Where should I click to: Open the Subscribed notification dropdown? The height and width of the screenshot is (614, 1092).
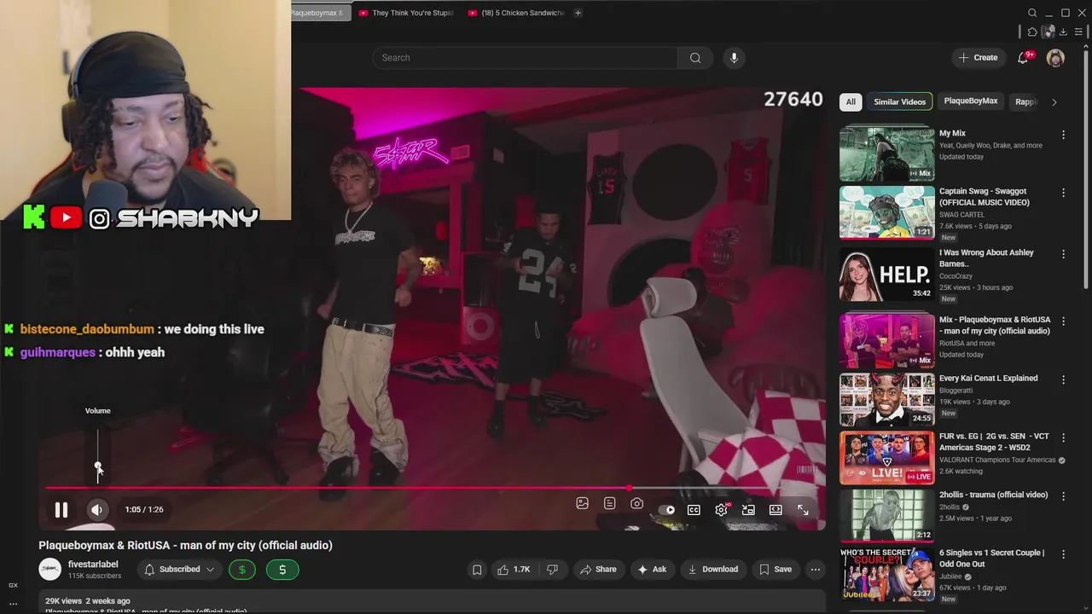[x=179, y=570]
